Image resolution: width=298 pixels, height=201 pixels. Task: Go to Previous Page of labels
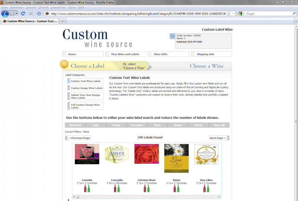(x=78, y=138)
